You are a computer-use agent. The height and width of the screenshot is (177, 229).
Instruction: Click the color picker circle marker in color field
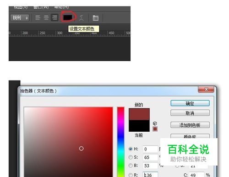81,148
